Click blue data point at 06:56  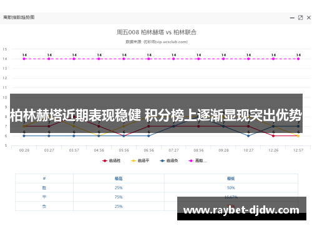[x=149, y=136]
